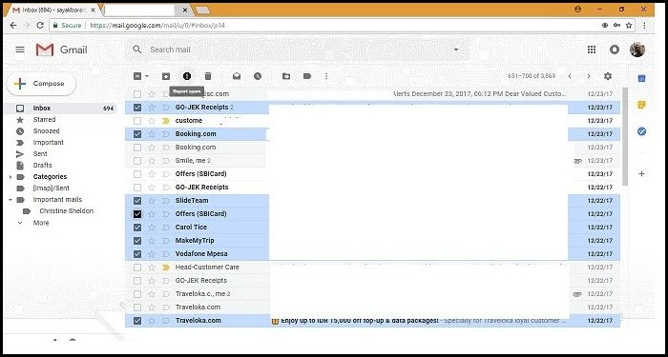Click the Archive icon in toolbar
This screenshot has height=357, width=668.
(166, 76)
